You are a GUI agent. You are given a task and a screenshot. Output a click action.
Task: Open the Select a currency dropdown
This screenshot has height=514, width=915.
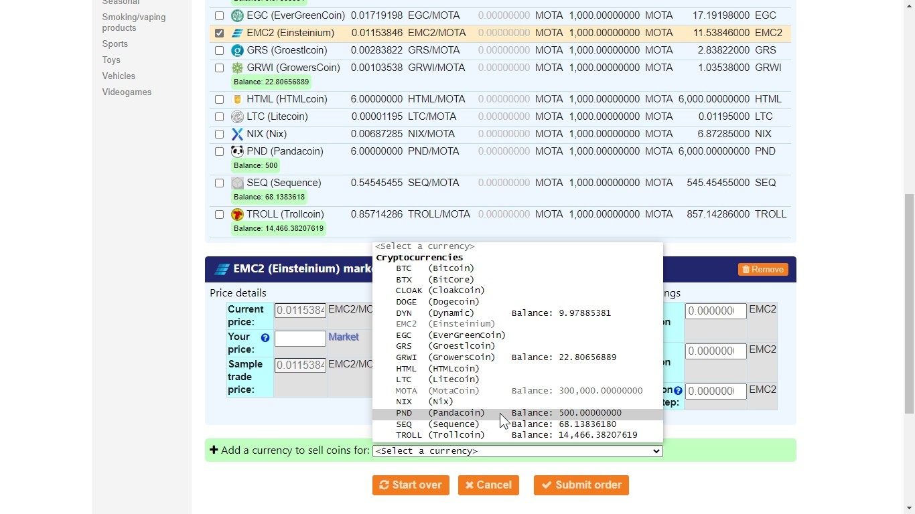coord(517,451)
